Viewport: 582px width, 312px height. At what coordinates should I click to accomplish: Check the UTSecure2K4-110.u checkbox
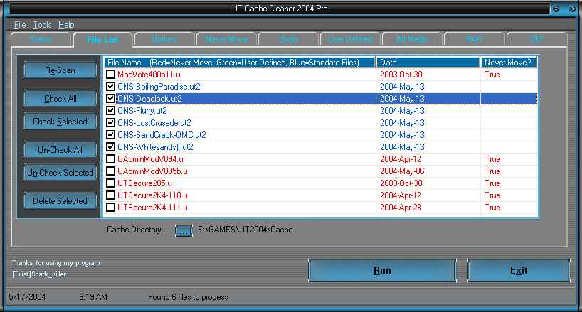(110, 195)
